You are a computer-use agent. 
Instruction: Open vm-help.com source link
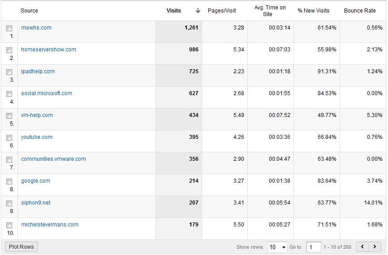(37, 115)
